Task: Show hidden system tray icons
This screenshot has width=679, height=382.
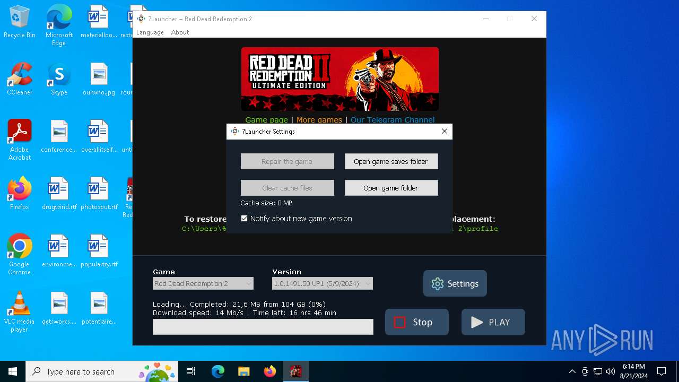Action: pos(572,371)
